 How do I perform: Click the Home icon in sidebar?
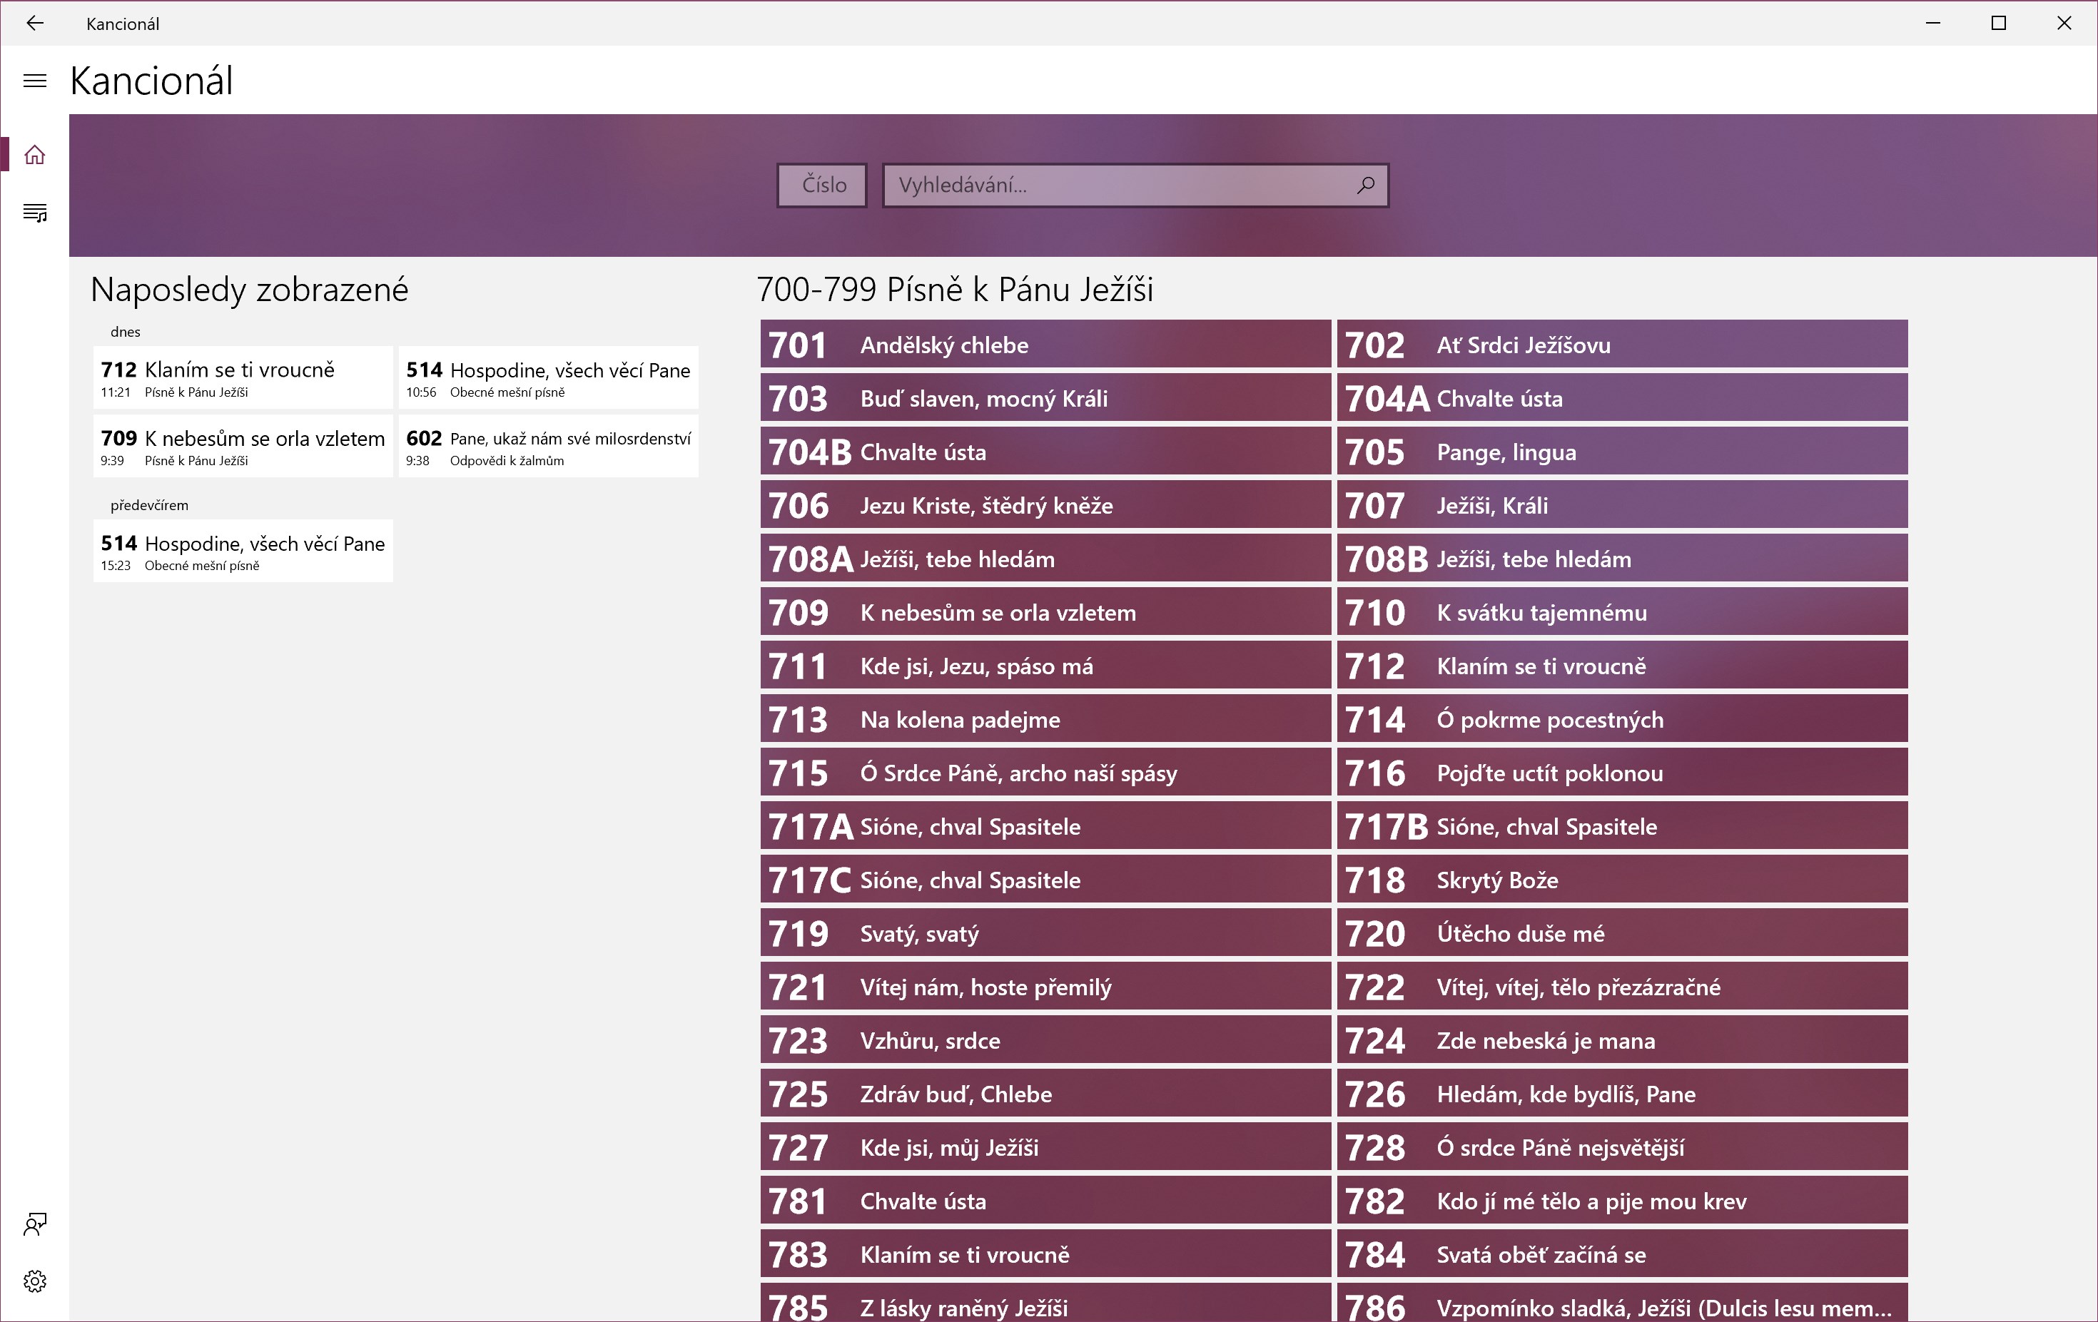click(x=35, y=155)
